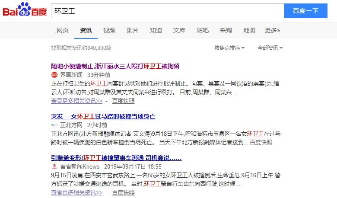Click the 看看新闻Knews source icon

click(x=54, y=166)
